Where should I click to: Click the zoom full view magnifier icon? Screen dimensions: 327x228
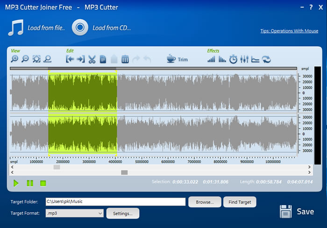(48, 59)
